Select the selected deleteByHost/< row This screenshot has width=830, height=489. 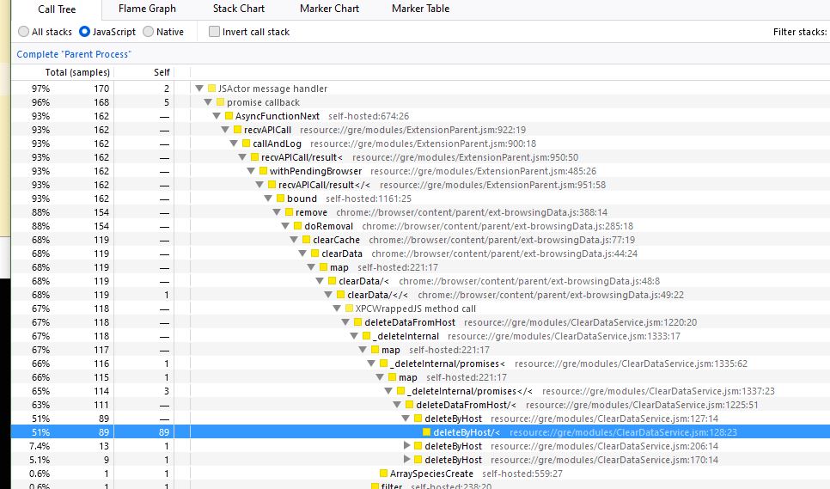tap(420, 432)
